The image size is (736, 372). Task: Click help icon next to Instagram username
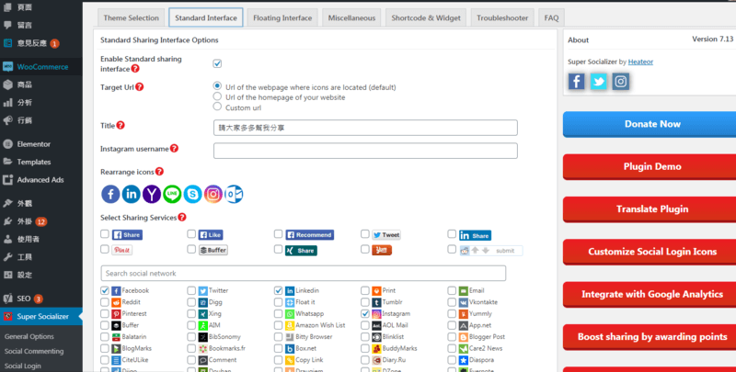[x=174, y=148]
